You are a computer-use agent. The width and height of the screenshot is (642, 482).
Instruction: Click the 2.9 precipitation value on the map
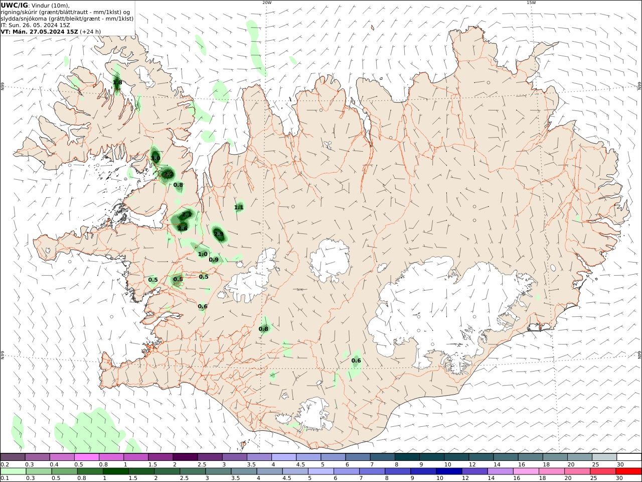tap(219, 234)
